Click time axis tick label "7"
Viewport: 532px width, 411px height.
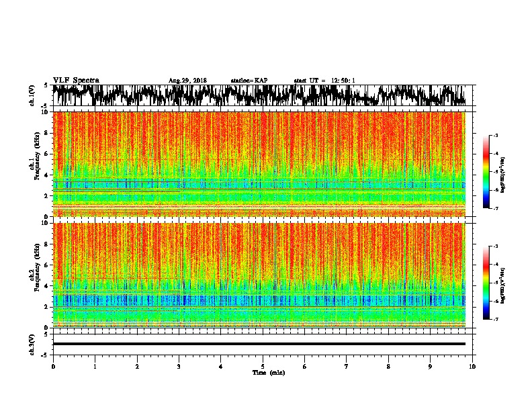pos(347,367)
